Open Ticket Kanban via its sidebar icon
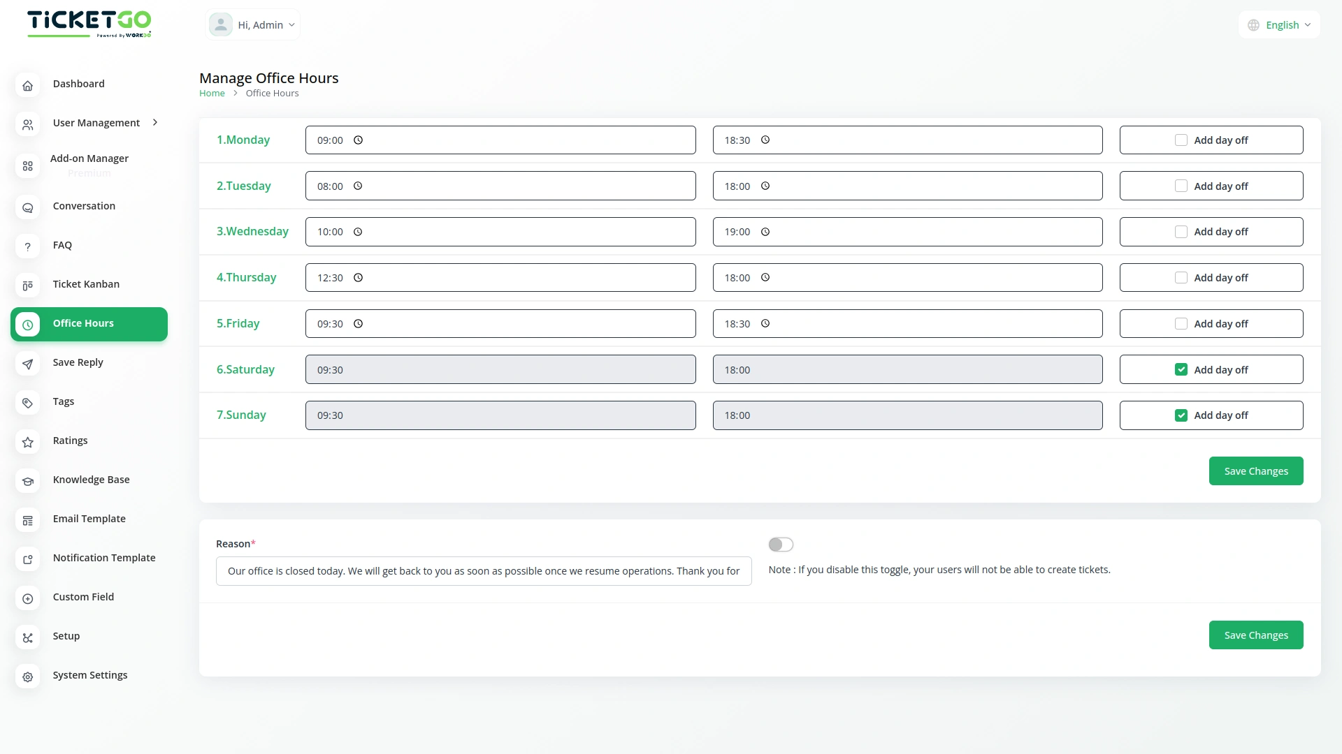Viewport: 1342px width, 754px height. point(27,286)
